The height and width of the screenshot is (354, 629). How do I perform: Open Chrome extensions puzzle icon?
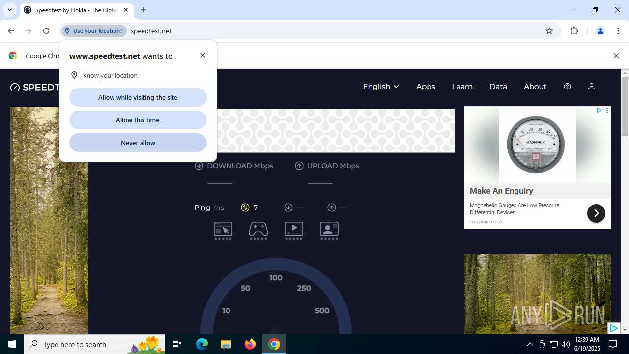click(574, 31)
